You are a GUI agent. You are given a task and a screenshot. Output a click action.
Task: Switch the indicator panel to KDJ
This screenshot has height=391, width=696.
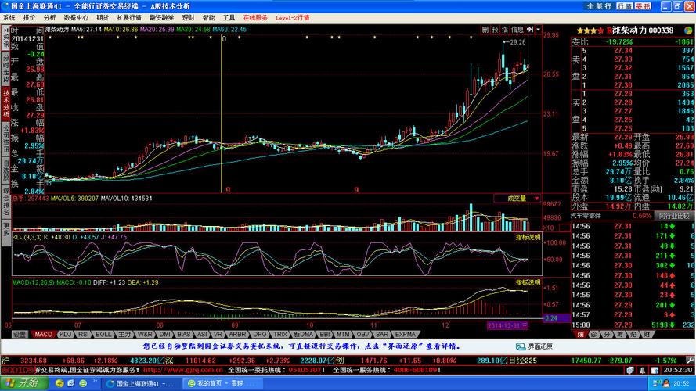(65, 334)
